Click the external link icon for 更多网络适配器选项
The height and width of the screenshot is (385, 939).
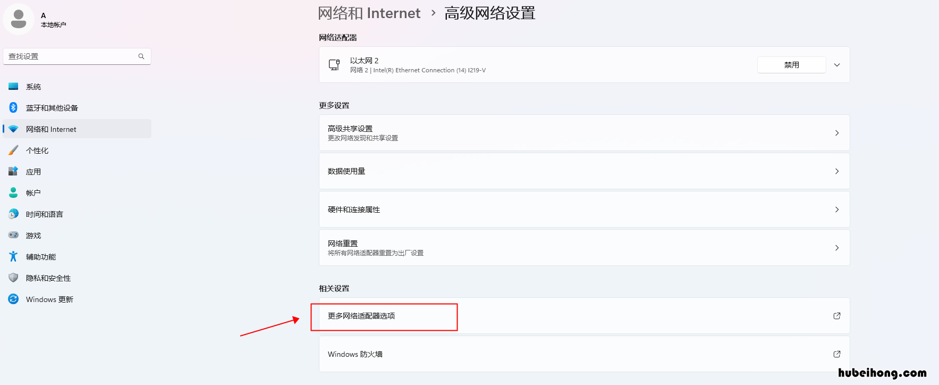click(x=837, y=316)
